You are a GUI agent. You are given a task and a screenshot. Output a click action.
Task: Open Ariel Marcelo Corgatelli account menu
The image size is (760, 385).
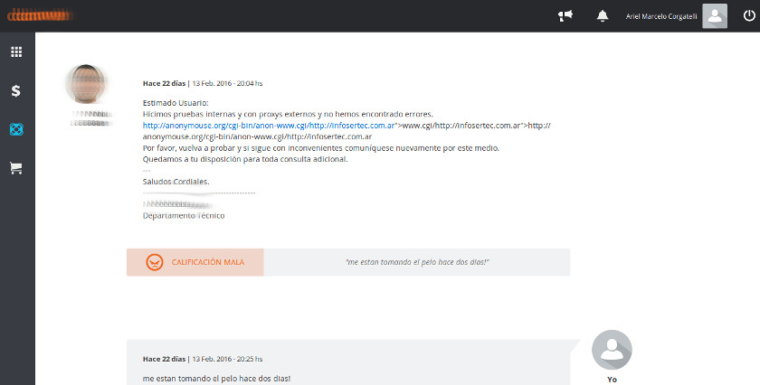click(662, 16)
